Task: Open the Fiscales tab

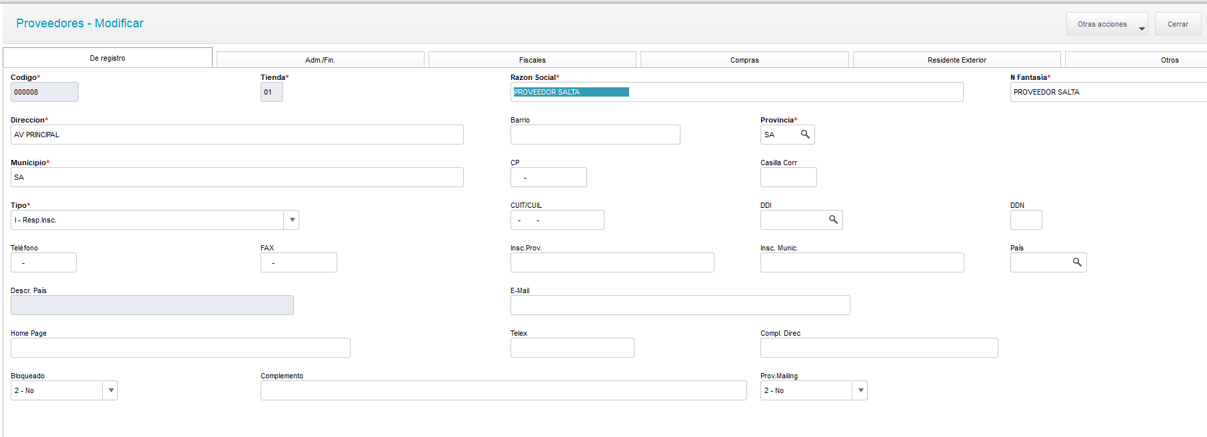Action: click(x=532, y=60)
